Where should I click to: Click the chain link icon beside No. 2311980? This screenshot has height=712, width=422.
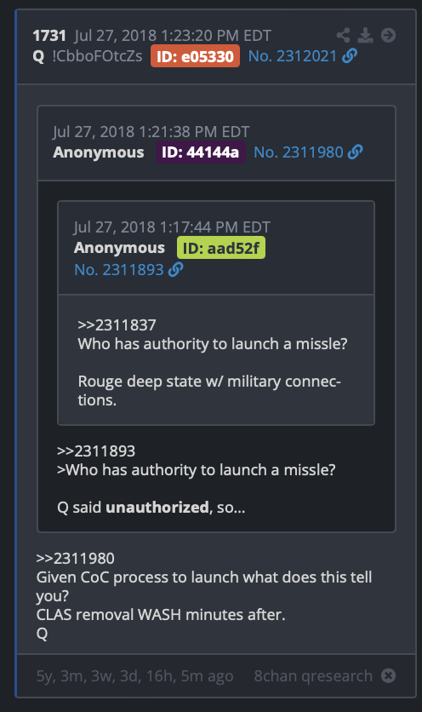click(x=356, y=152)
